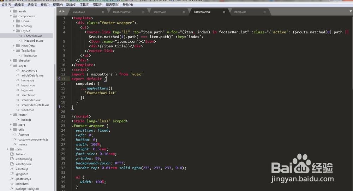This screenshot has height=191, width=353.
Task: Open articleDetails.vue in the sidebar
Action: coord(32,76)
